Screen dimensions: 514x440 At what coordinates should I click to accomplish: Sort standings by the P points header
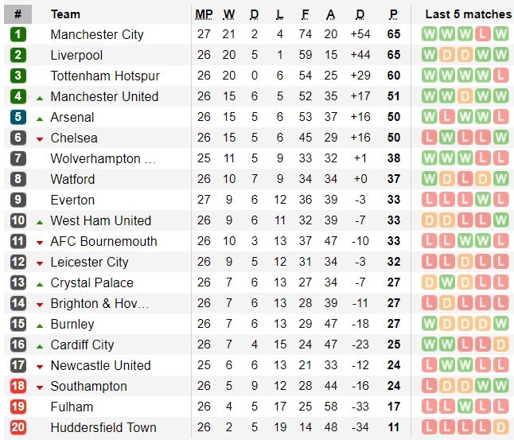(x=393, y=14)
